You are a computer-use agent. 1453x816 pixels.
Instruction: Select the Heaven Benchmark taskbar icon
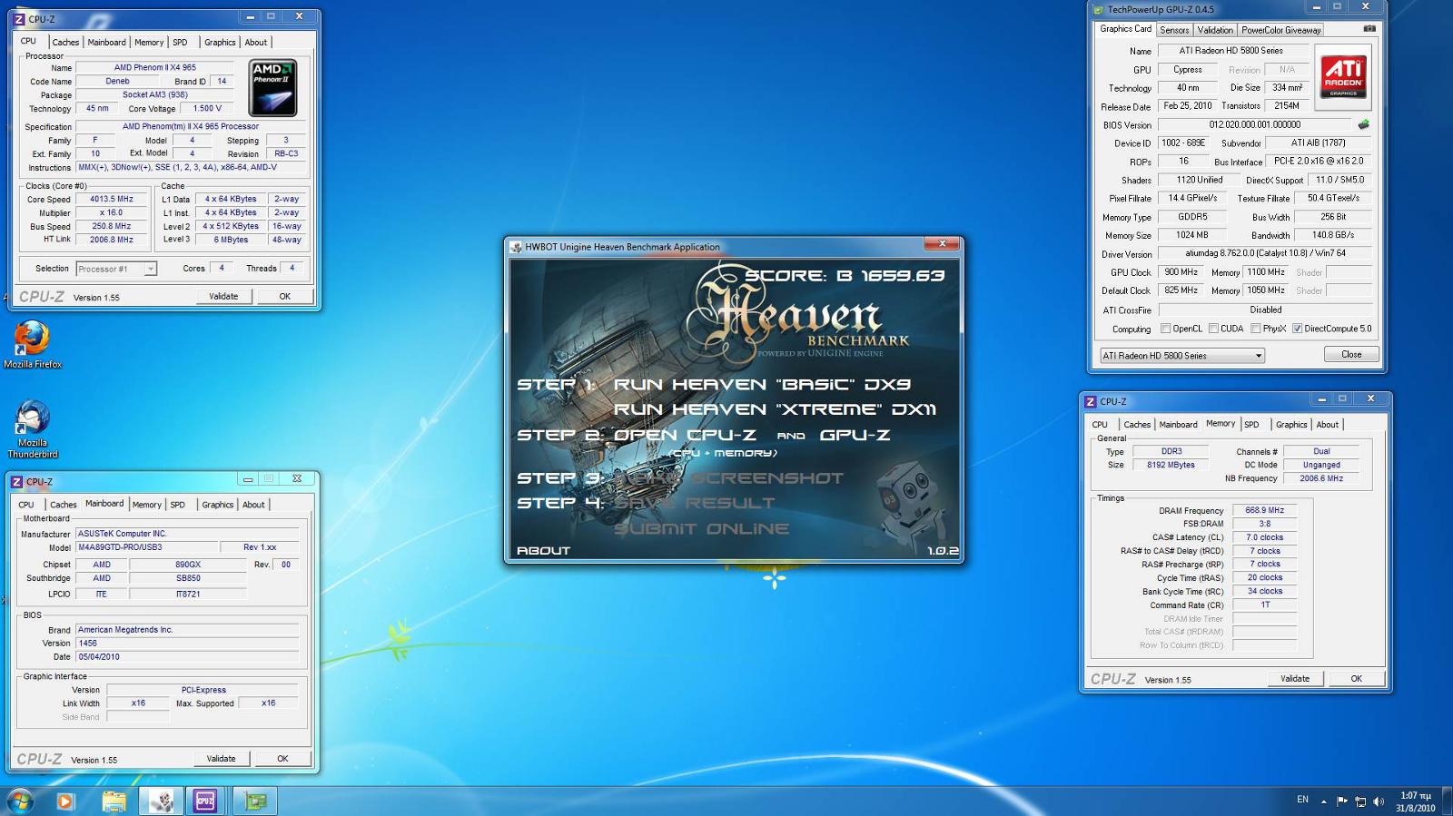point(162,801)
